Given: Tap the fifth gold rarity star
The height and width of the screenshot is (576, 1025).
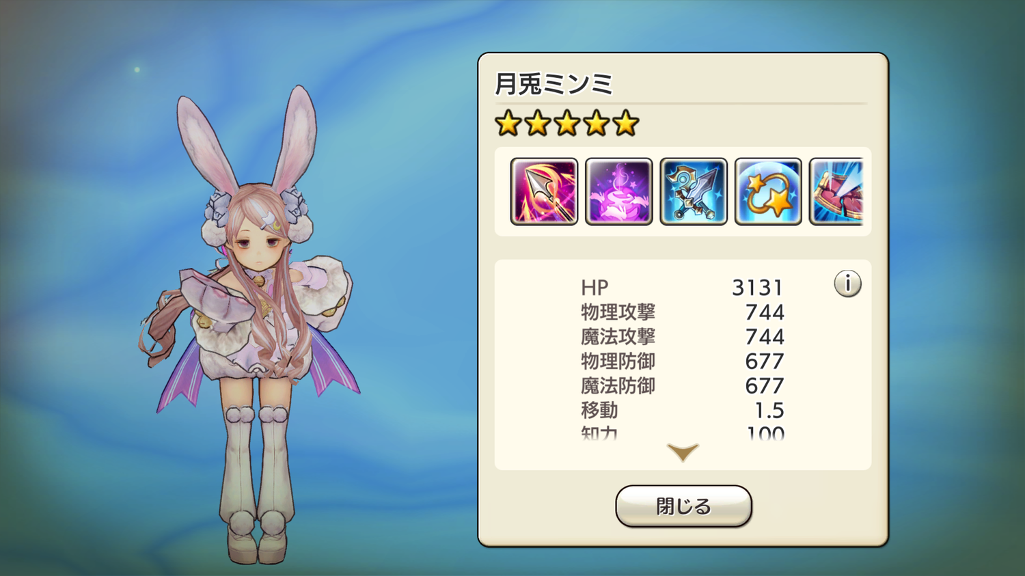Looking at the screenshot, I should [x=625, y=124].
